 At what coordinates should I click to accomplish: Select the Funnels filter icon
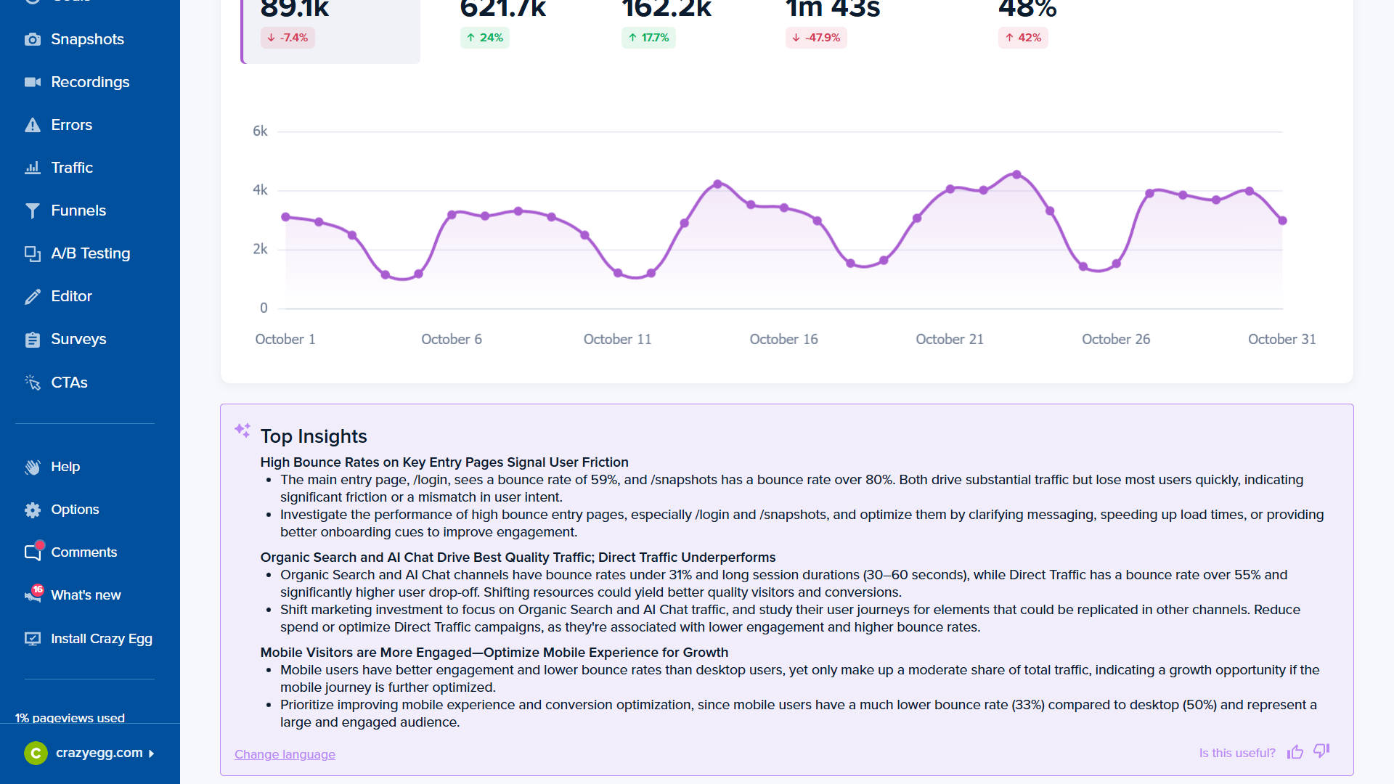(33, 211)
